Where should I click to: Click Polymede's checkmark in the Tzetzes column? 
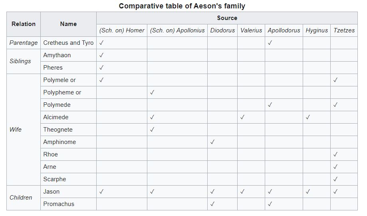pyautogui.click(x=335, y=105)
